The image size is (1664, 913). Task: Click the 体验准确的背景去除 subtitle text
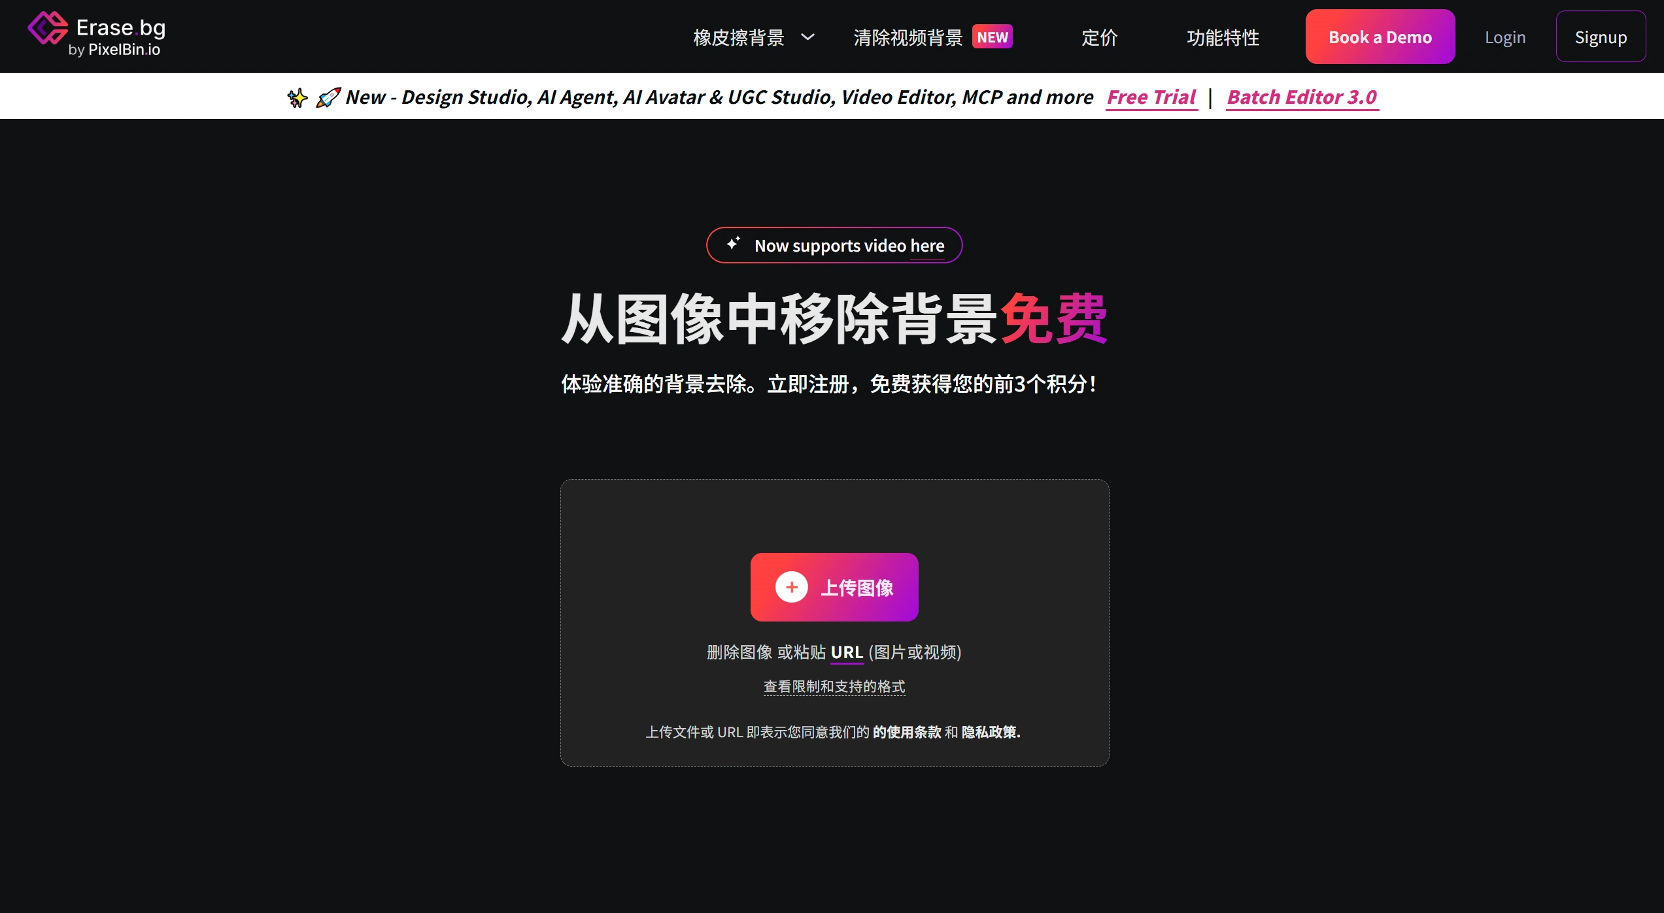[x=829, y=384]
